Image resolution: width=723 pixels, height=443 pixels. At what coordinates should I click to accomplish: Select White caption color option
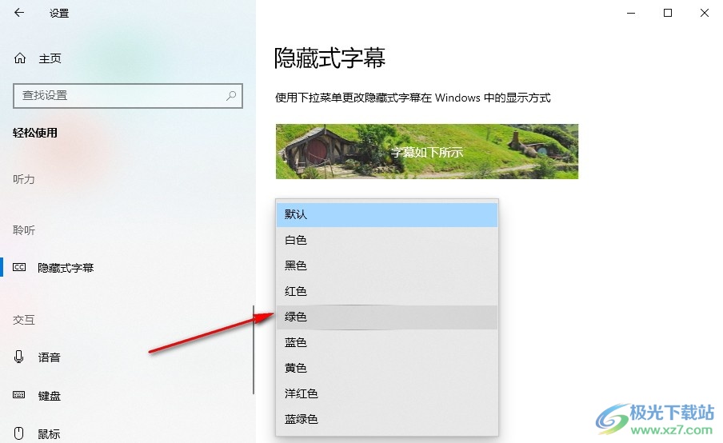click(387, 240)
